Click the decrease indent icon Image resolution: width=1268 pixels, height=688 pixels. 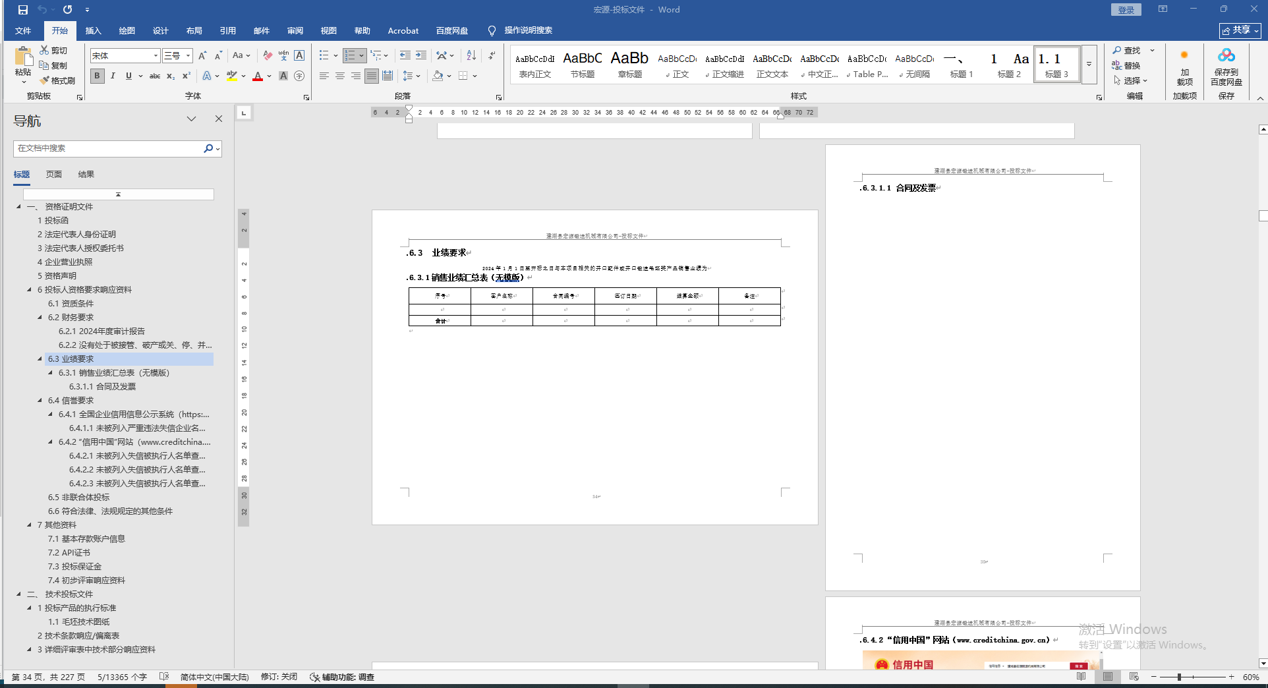(405, 55)
